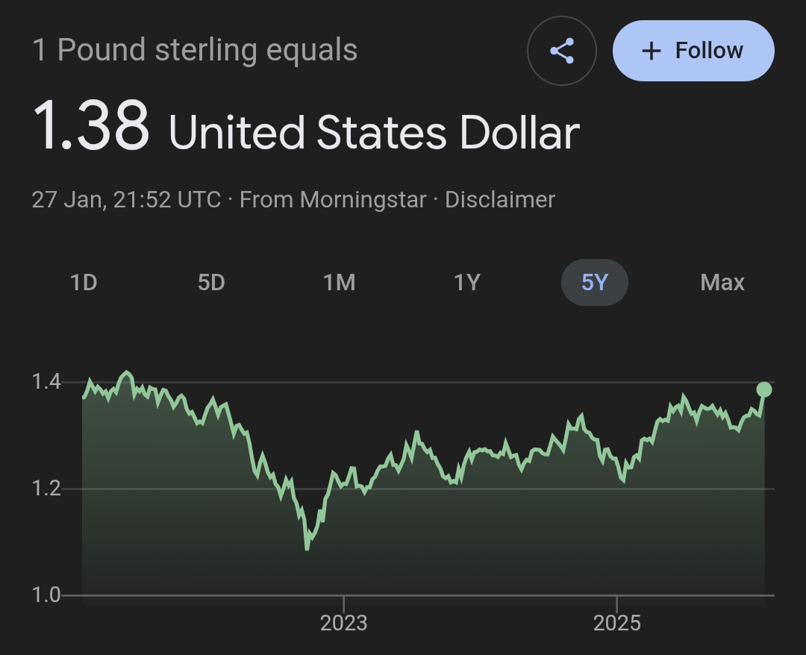Select the highlighted 5Y tab
This screenshot has height=655, width=806.
(x=594, y=283)
